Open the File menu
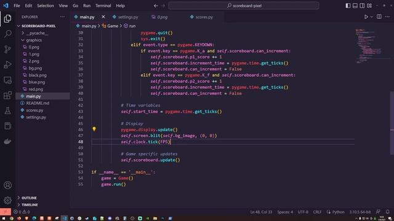394x221 pixels. (17, 6)
